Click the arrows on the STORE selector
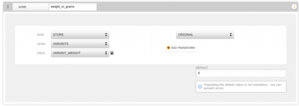Screen dimensions: 299x106 (x=106, y=35)
